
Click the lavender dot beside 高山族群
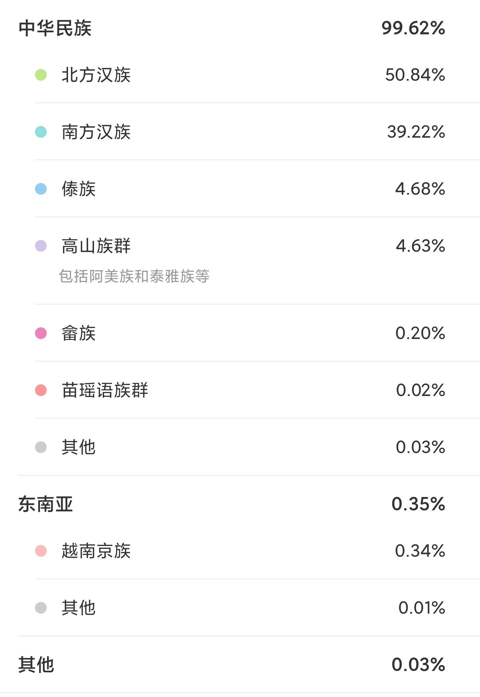pyautogui.click(x=41, y=246)
